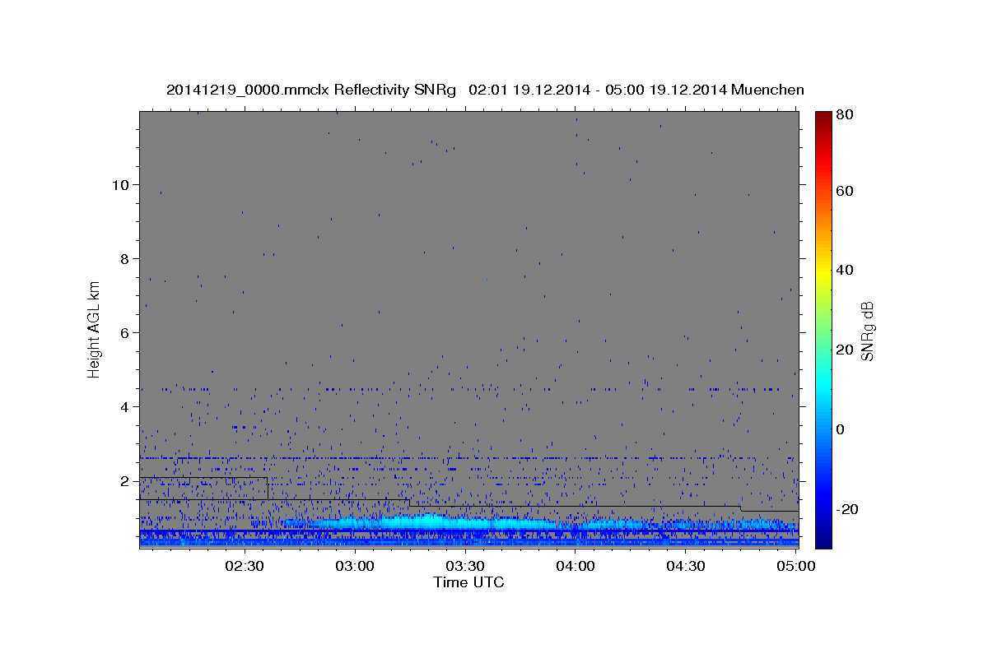The image size is (988, 658).
Task: Click the height tick label 4
Action: tap(123, 406)
